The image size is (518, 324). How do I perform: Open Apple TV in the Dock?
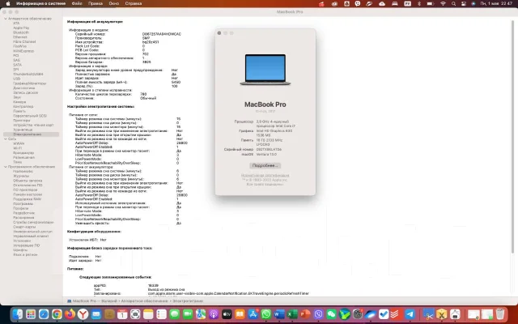(x=227, y=313)
